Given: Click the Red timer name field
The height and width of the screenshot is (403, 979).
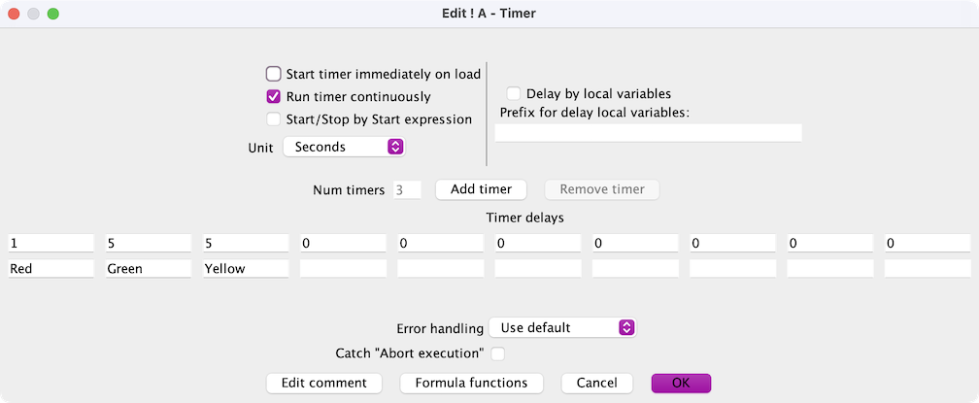Looking at the screenshot, I should click(51, 268).
